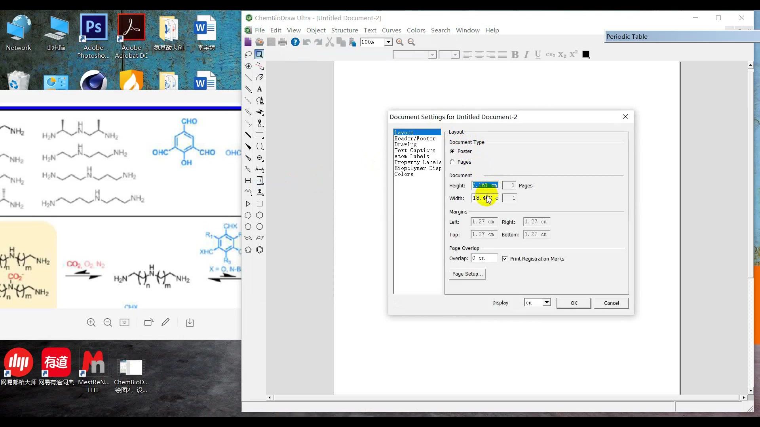760x427 pixels.
Task: Click the black color swatch in the toolbar
Action: [x=586, y=55]
